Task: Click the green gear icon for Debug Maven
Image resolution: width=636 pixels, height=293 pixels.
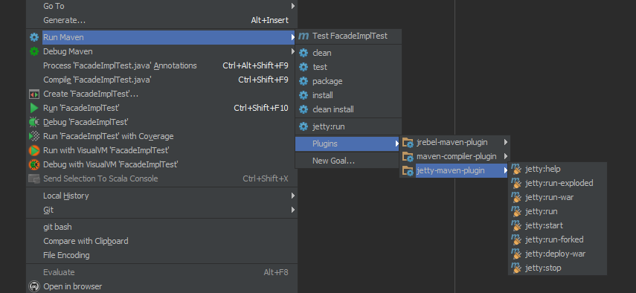Action: tap(34, 51)
